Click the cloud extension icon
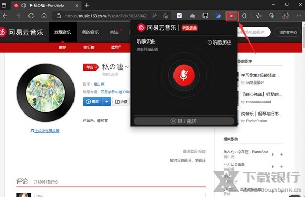The image size is (305, 197). (192, 16)
